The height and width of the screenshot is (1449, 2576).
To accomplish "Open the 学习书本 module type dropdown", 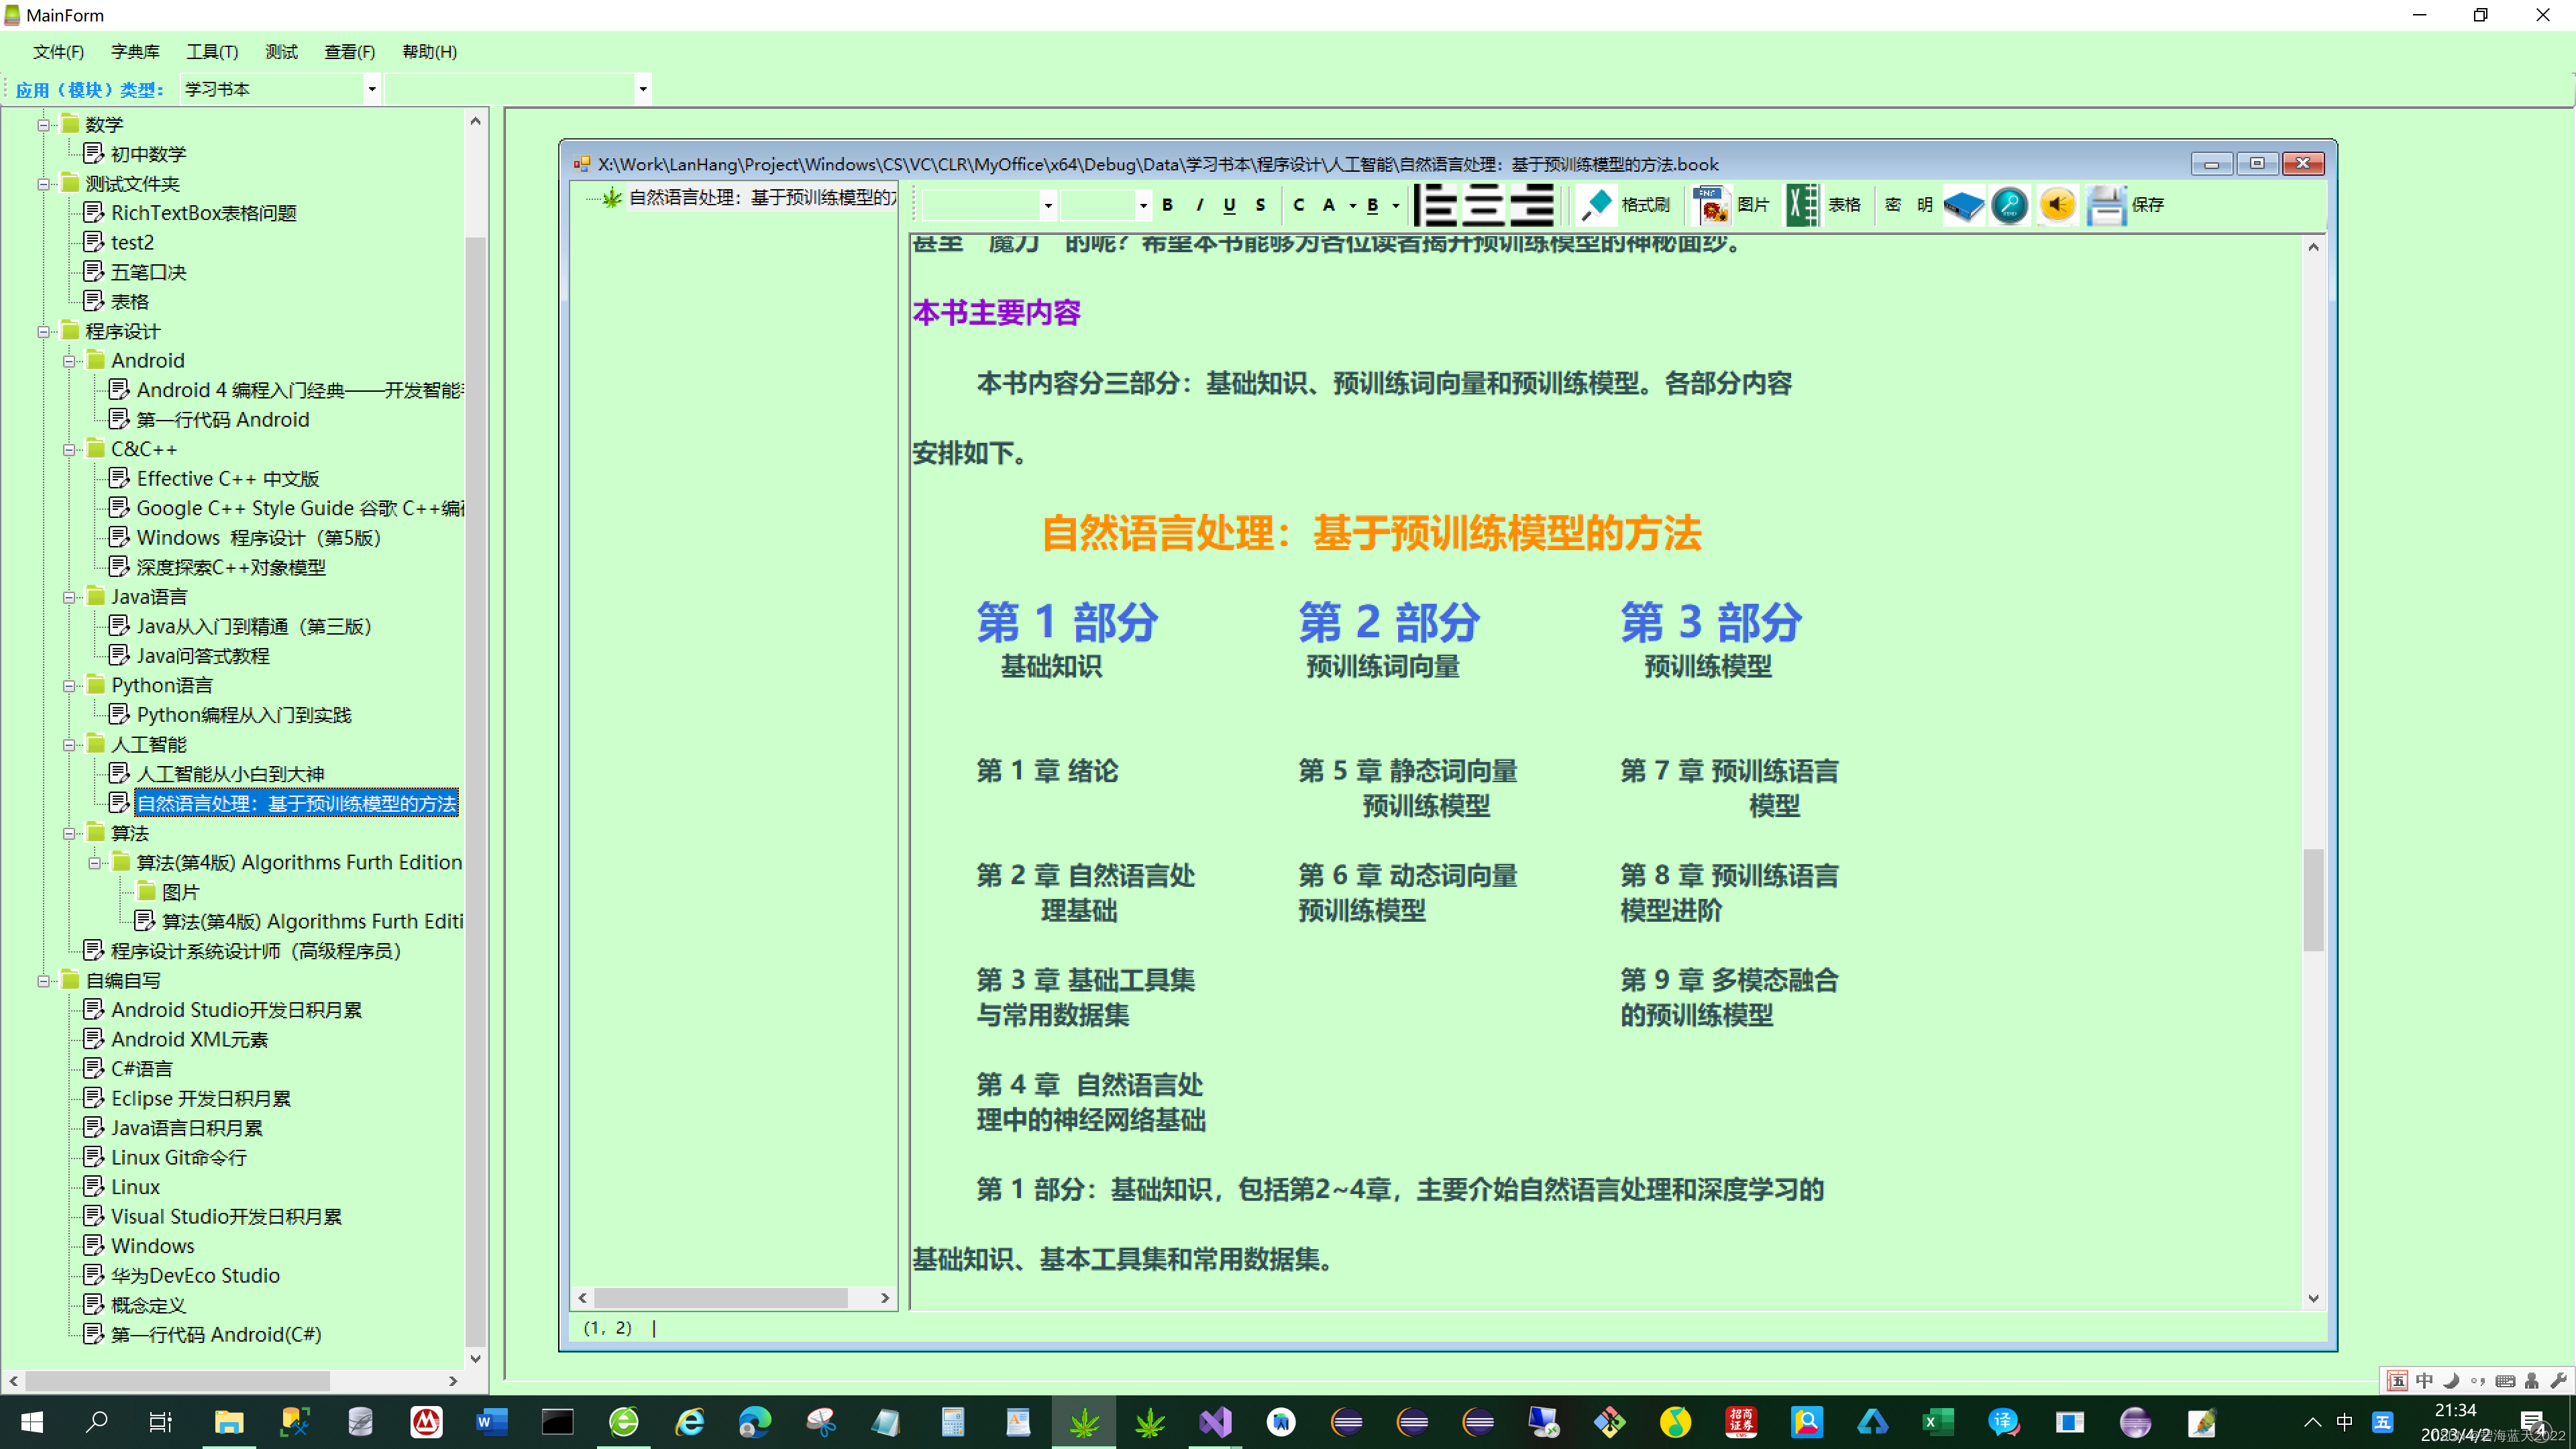I will point(372,89).
